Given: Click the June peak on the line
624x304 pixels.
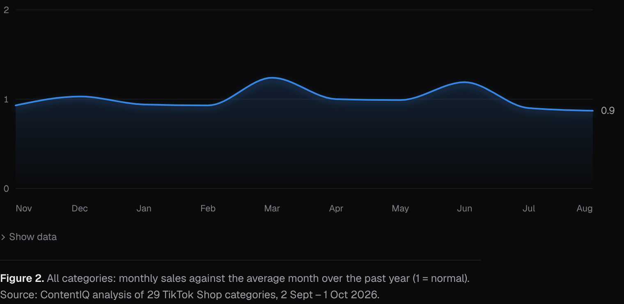Looking at the screenshot, I should [464, 82].
